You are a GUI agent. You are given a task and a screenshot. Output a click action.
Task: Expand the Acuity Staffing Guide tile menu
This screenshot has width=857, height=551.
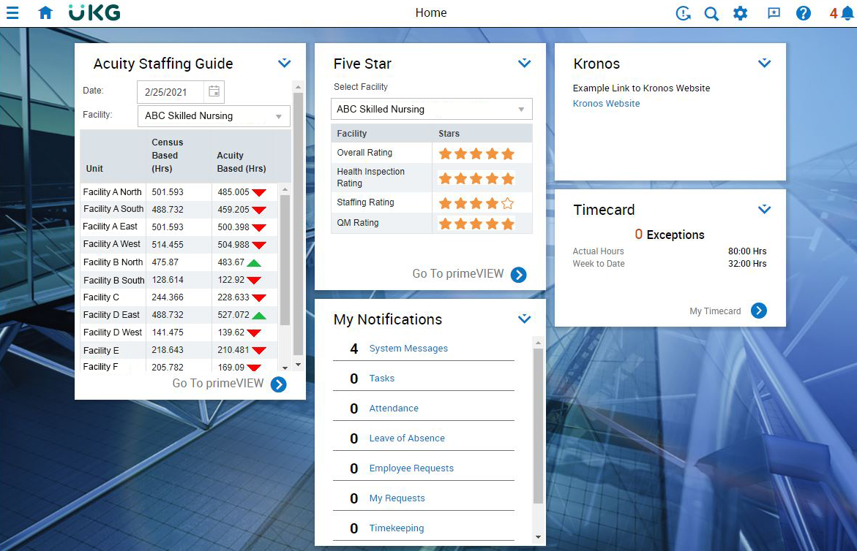285,64
